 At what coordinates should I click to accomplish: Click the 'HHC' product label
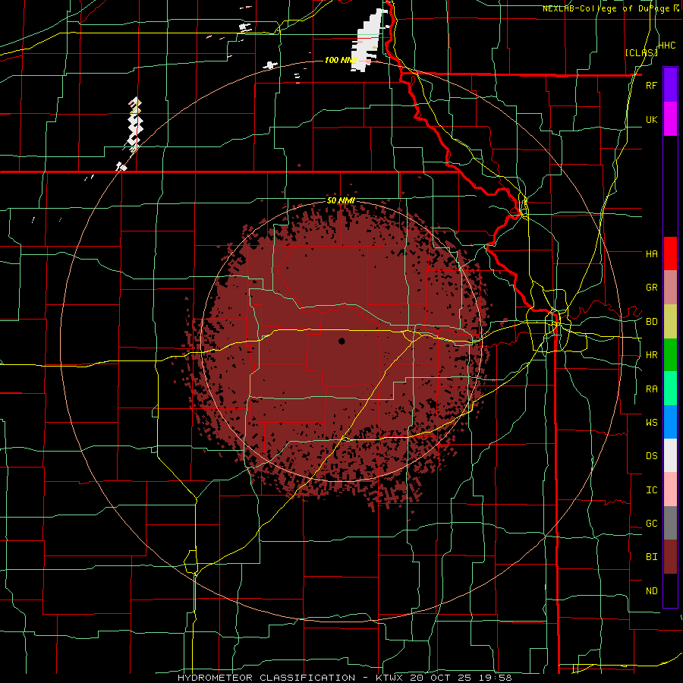(666, 46)
